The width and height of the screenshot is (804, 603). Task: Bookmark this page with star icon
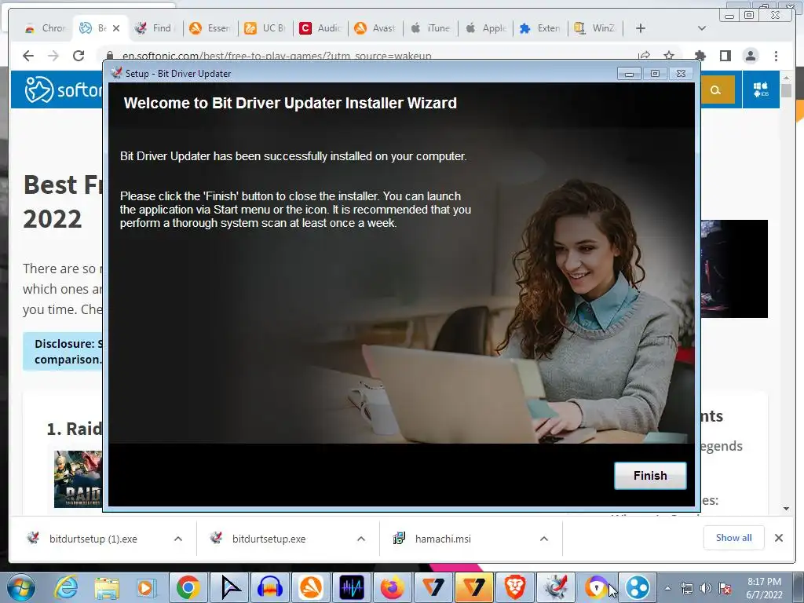coord(669,56)
